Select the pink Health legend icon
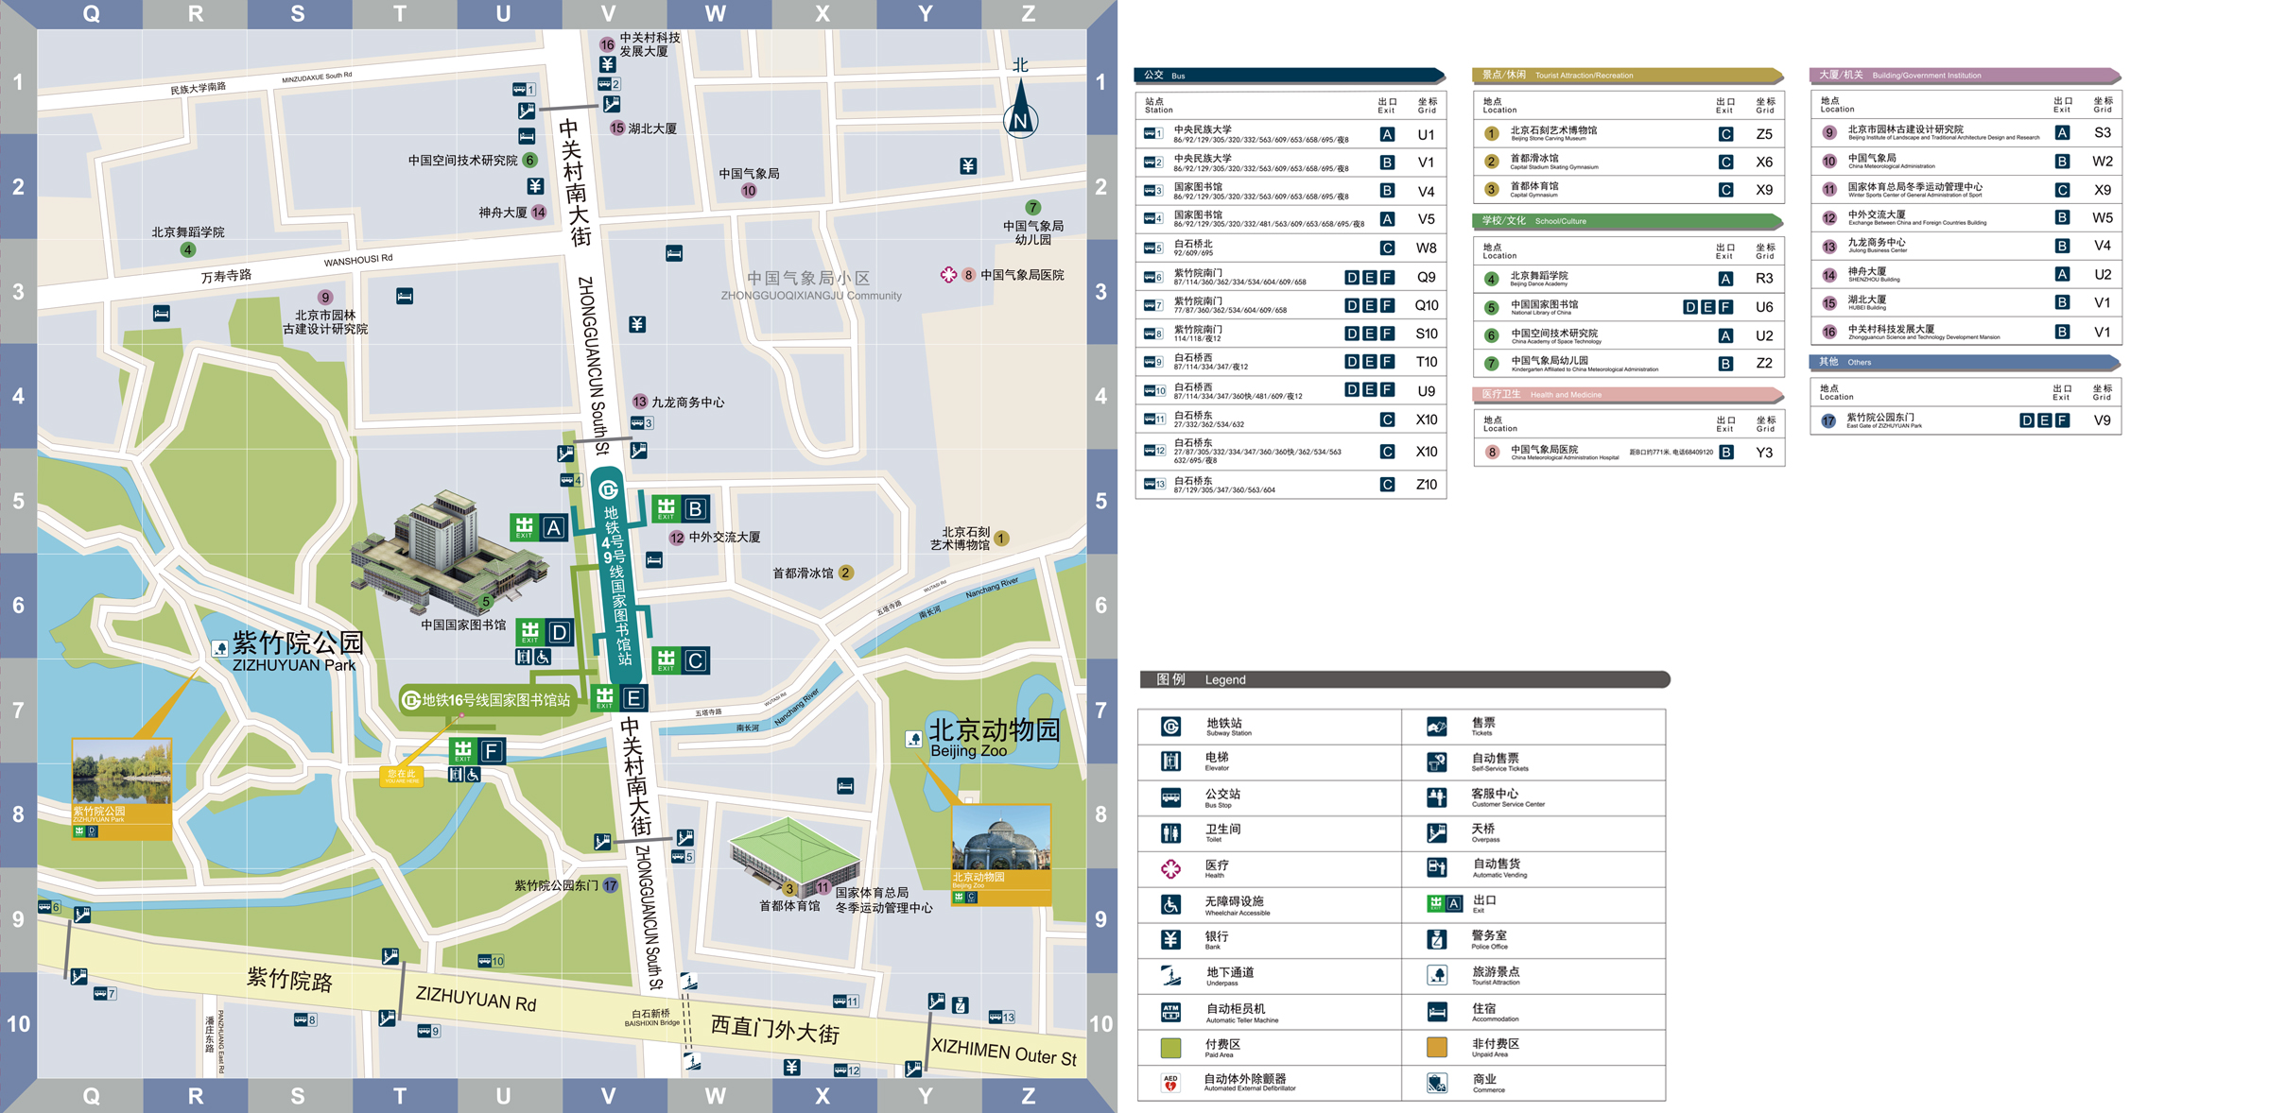 point(1170,868)
